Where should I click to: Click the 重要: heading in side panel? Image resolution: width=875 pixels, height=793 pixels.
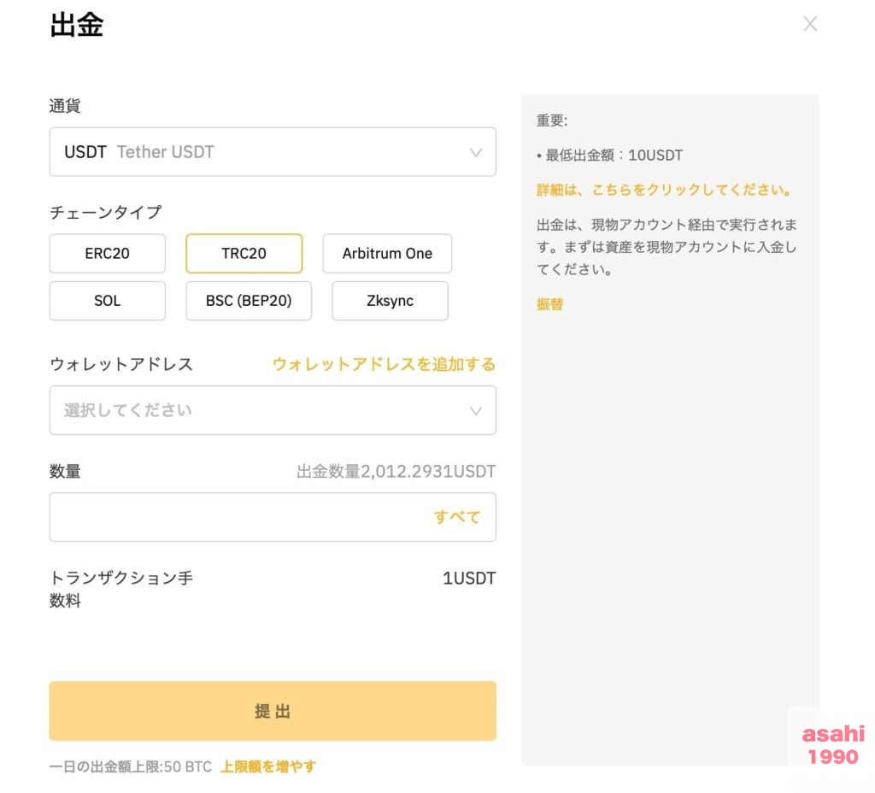pos(552,120)
